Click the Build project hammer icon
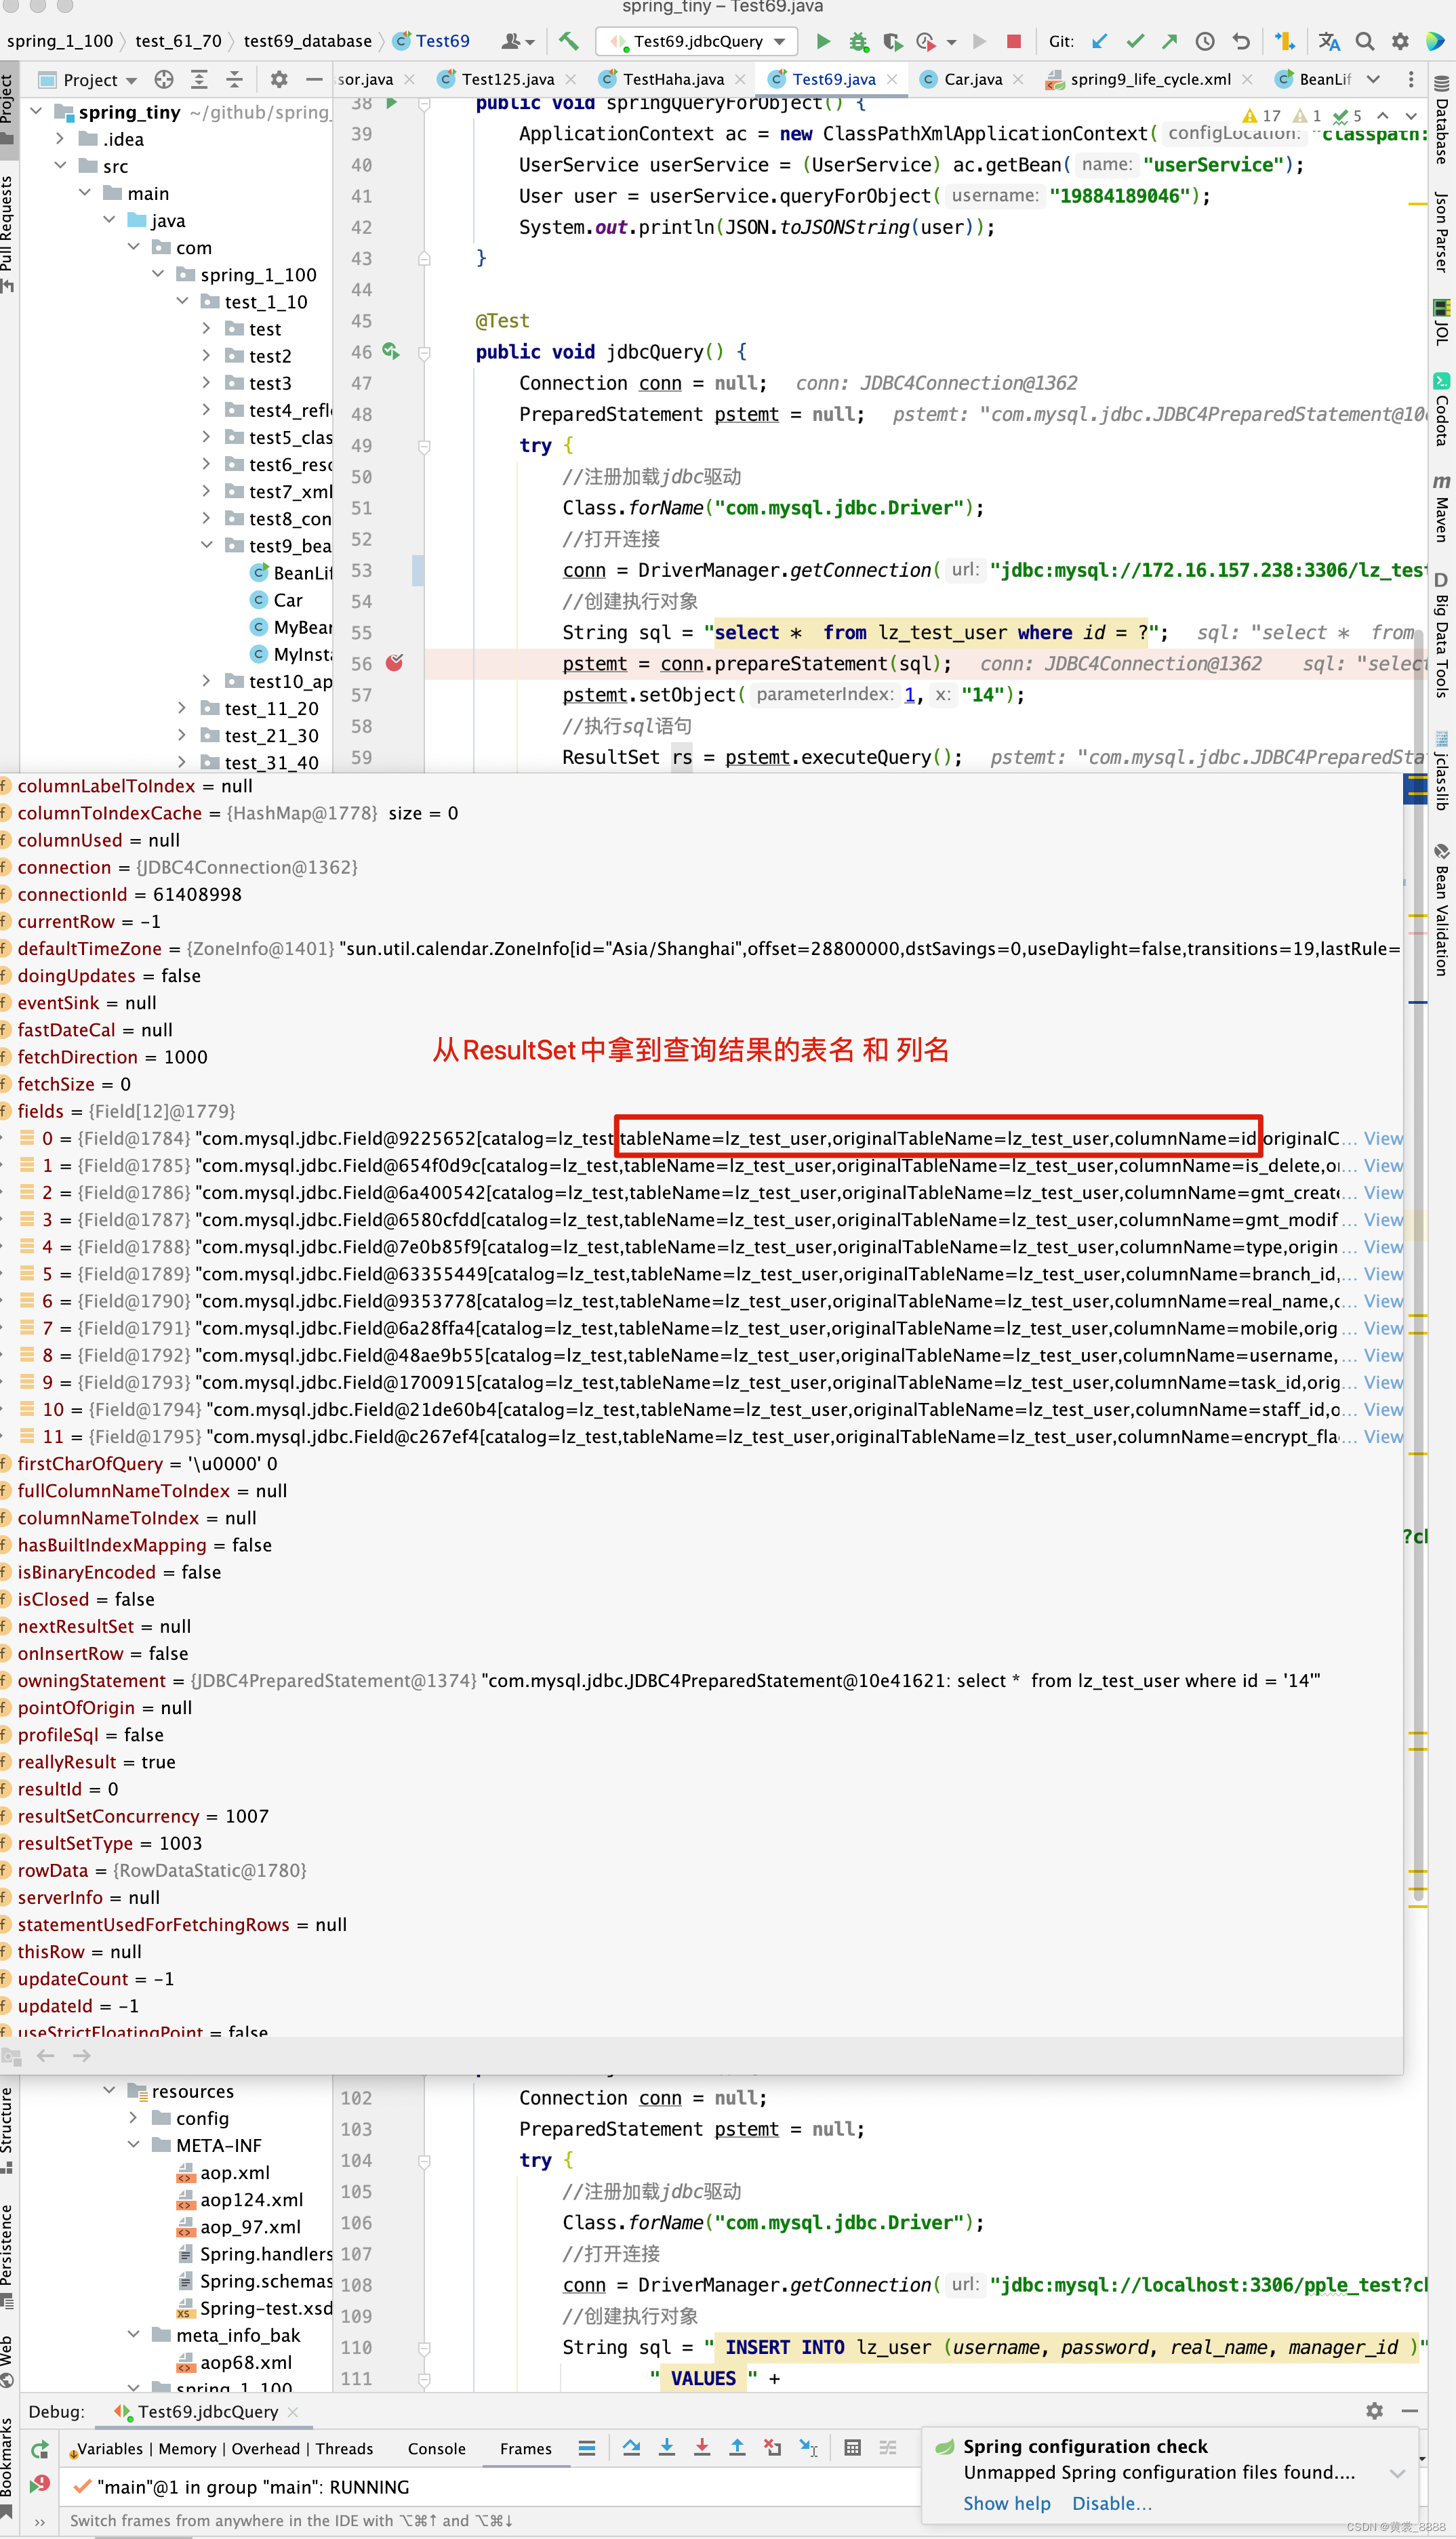This screenshot has height=2539, width=1456. tap(569, 41)
